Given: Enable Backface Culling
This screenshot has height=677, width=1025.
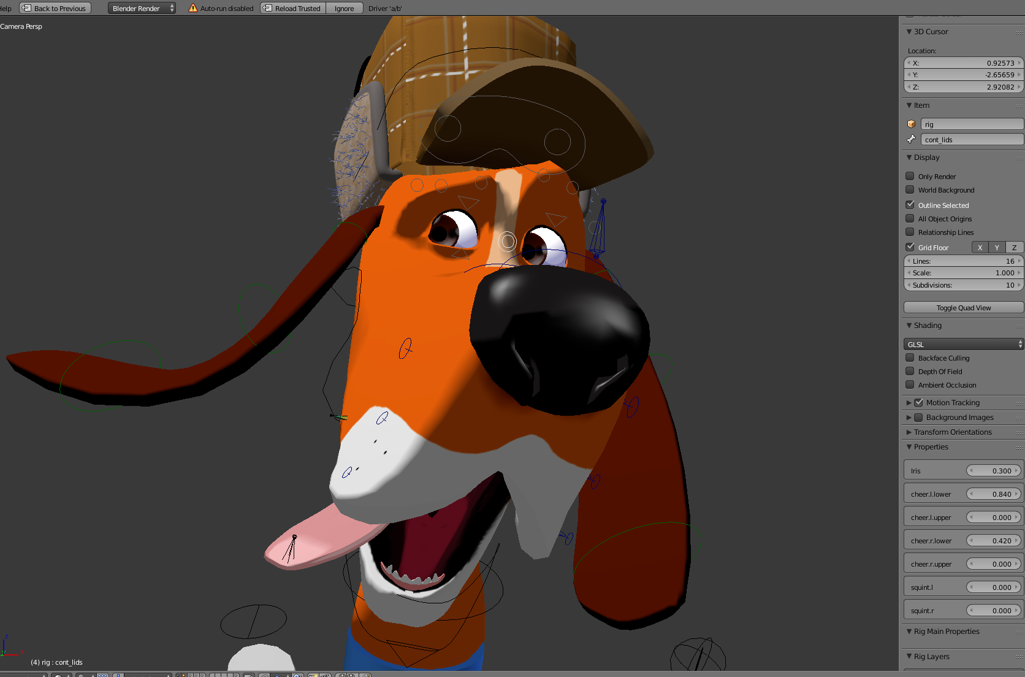Looking at the screenshot, I should click(x=910, y=358).
